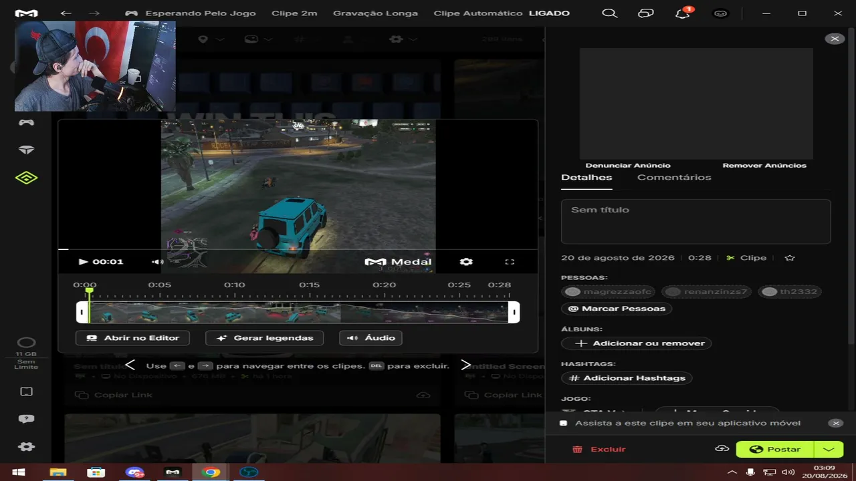The image size is (856, 481).
Task: Go back with the left arrow in title bar
Action: pos(66,13)
